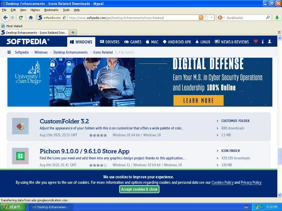Viewport: 282px width, 211px height.
Task: Click the search magnifier icon
Action: click(x=268, y=18)
